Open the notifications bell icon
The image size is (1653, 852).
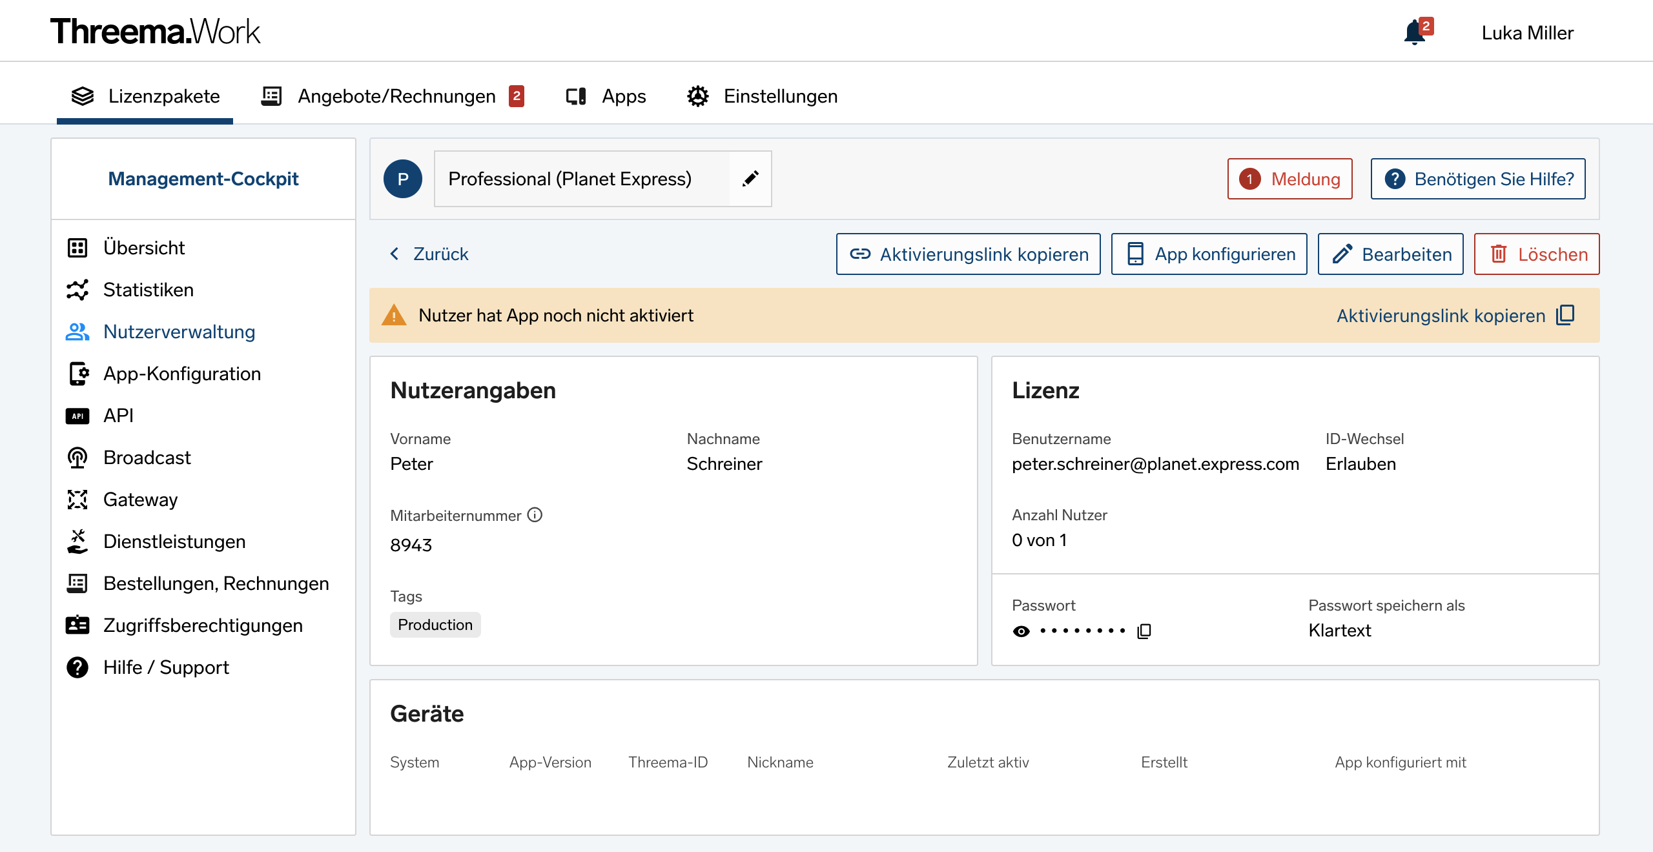point(1415,32)
